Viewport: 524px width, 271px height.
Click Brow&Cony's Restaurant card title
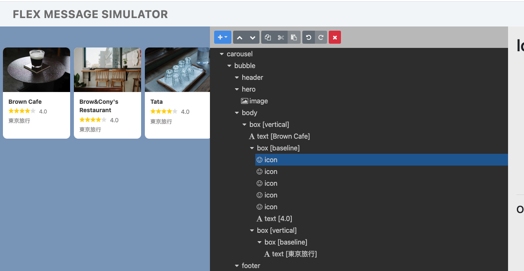(99, 106)
